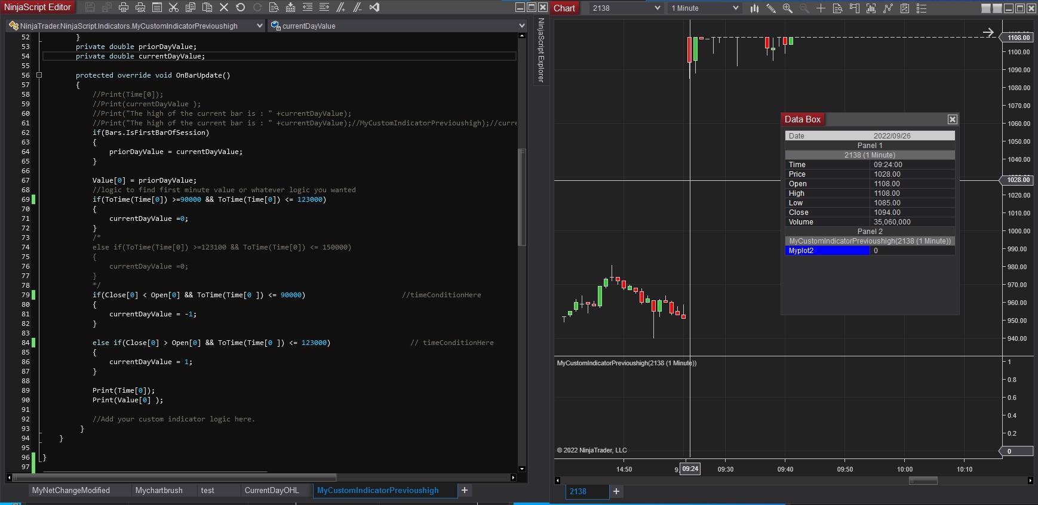Open Visual Studio via its toolbar icon
The width and height of the screenshot is (1038, 505).
tap(374, 7)
